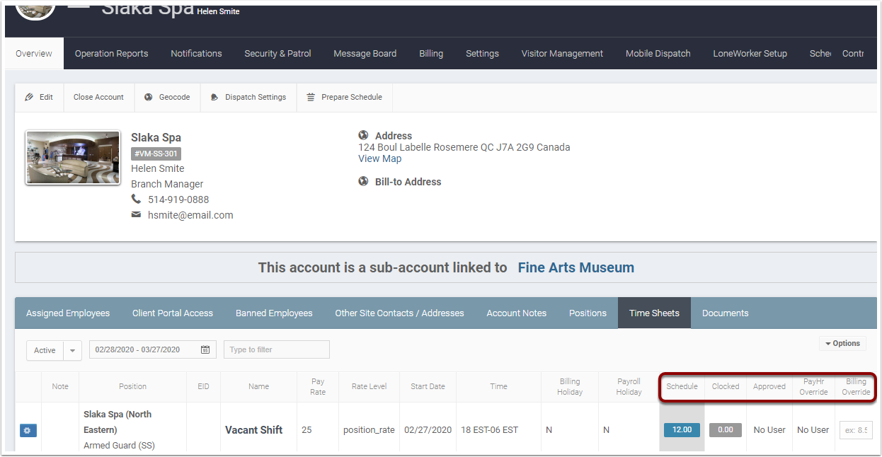Open the PayHr Override selector showing No User
Viewport: 882px width, 457px height.
coord(813,429)
